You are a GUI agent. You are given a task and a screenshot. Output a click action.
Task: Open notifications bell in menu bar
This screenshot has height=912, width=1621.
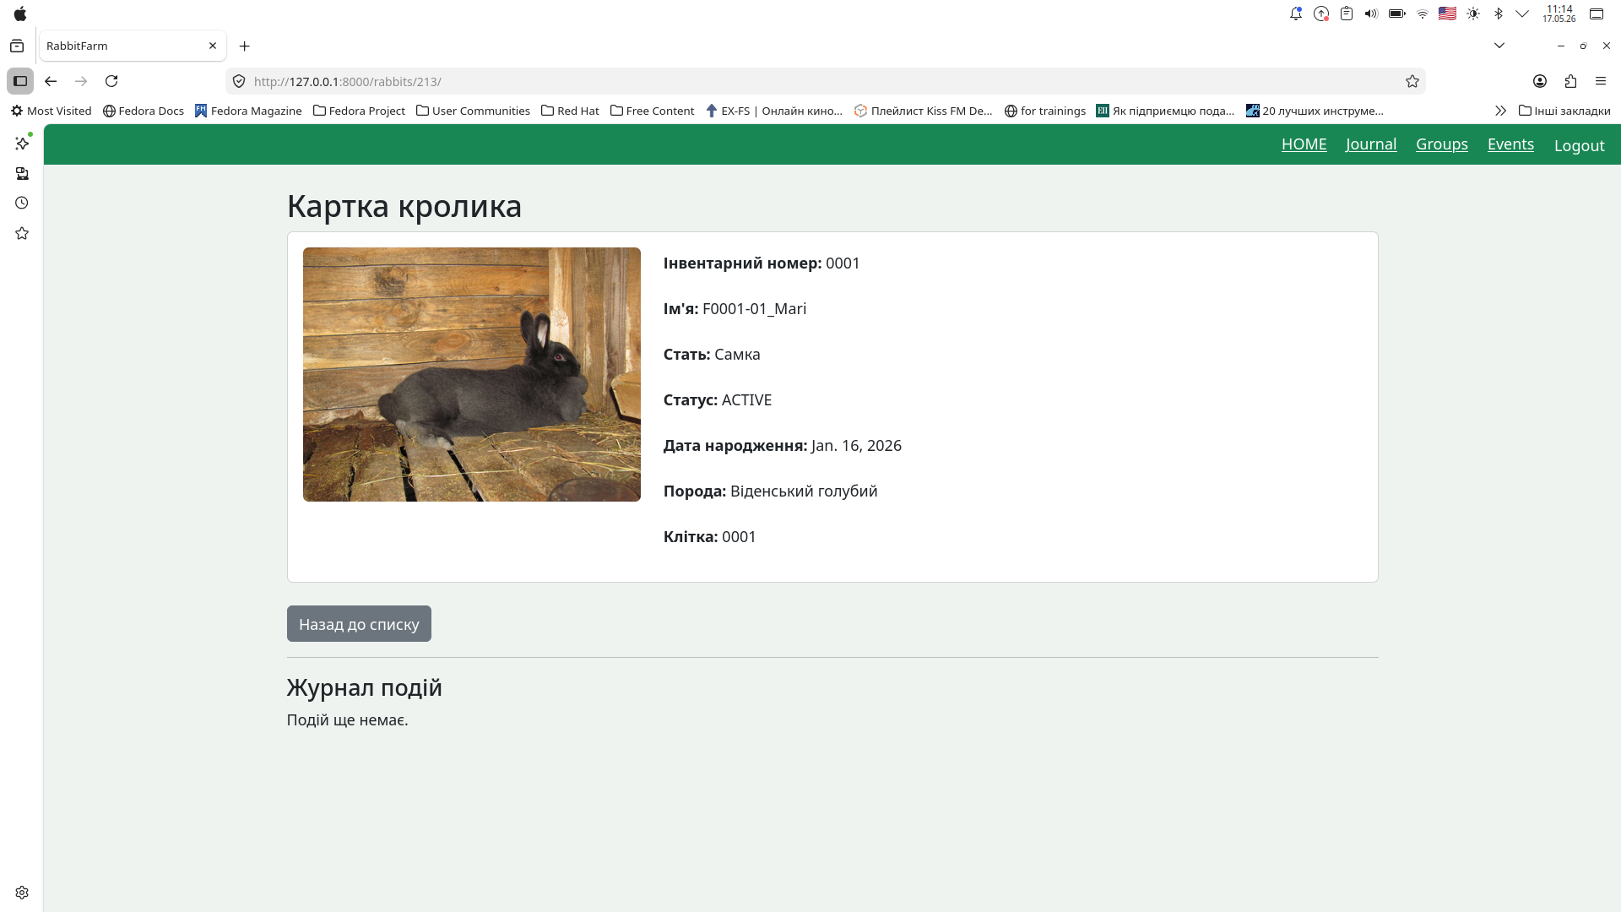(x=1296, y=14)
